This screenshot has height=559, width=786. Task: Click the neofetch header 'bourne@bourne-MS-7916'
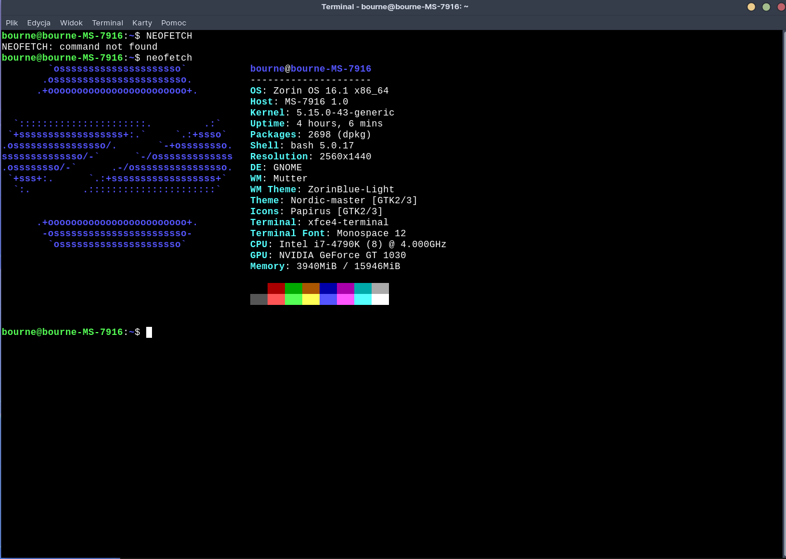(x=311, y=69)
